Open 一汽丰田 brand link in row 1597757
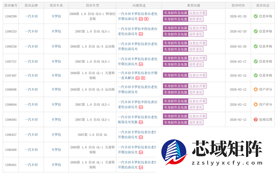Image resolution: width=276 pixels, height=173 pixels. [31, 61]
